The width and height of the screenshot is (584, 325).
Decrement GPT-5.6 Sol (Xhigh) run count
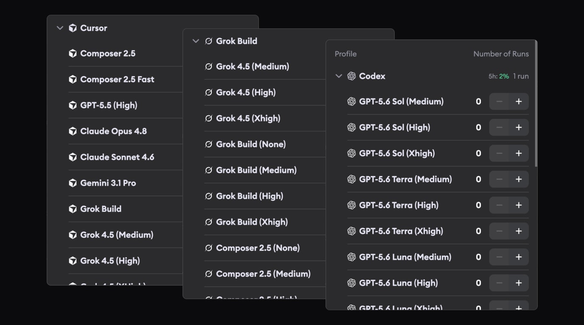pos(499,153)
